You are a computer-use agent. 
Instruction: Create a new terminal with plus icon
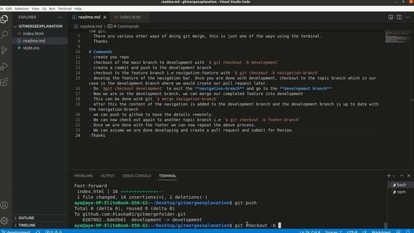coord(388,175)
